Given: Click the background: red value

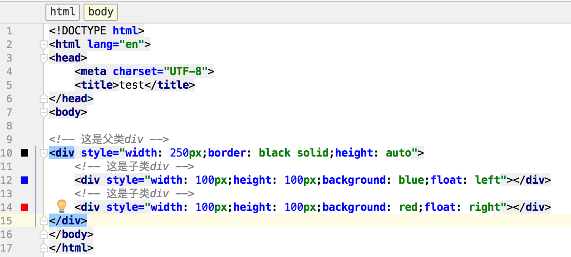Looking at the screenshot, I should [370, 207].
